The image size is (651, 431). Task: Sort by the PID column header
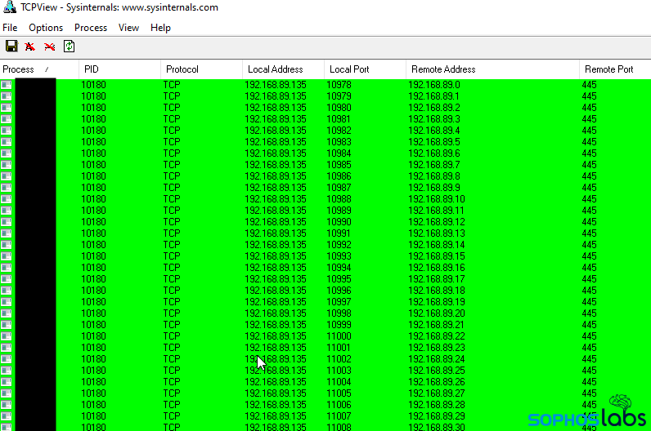pyautogui.click(x=119, y=69)
